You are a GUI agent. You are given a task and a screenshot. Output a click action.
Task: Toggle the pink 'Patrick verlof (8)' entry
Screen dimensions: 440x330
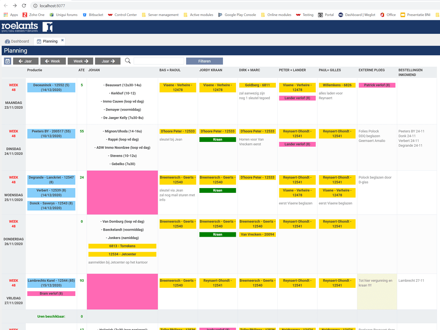click(377, 85)
